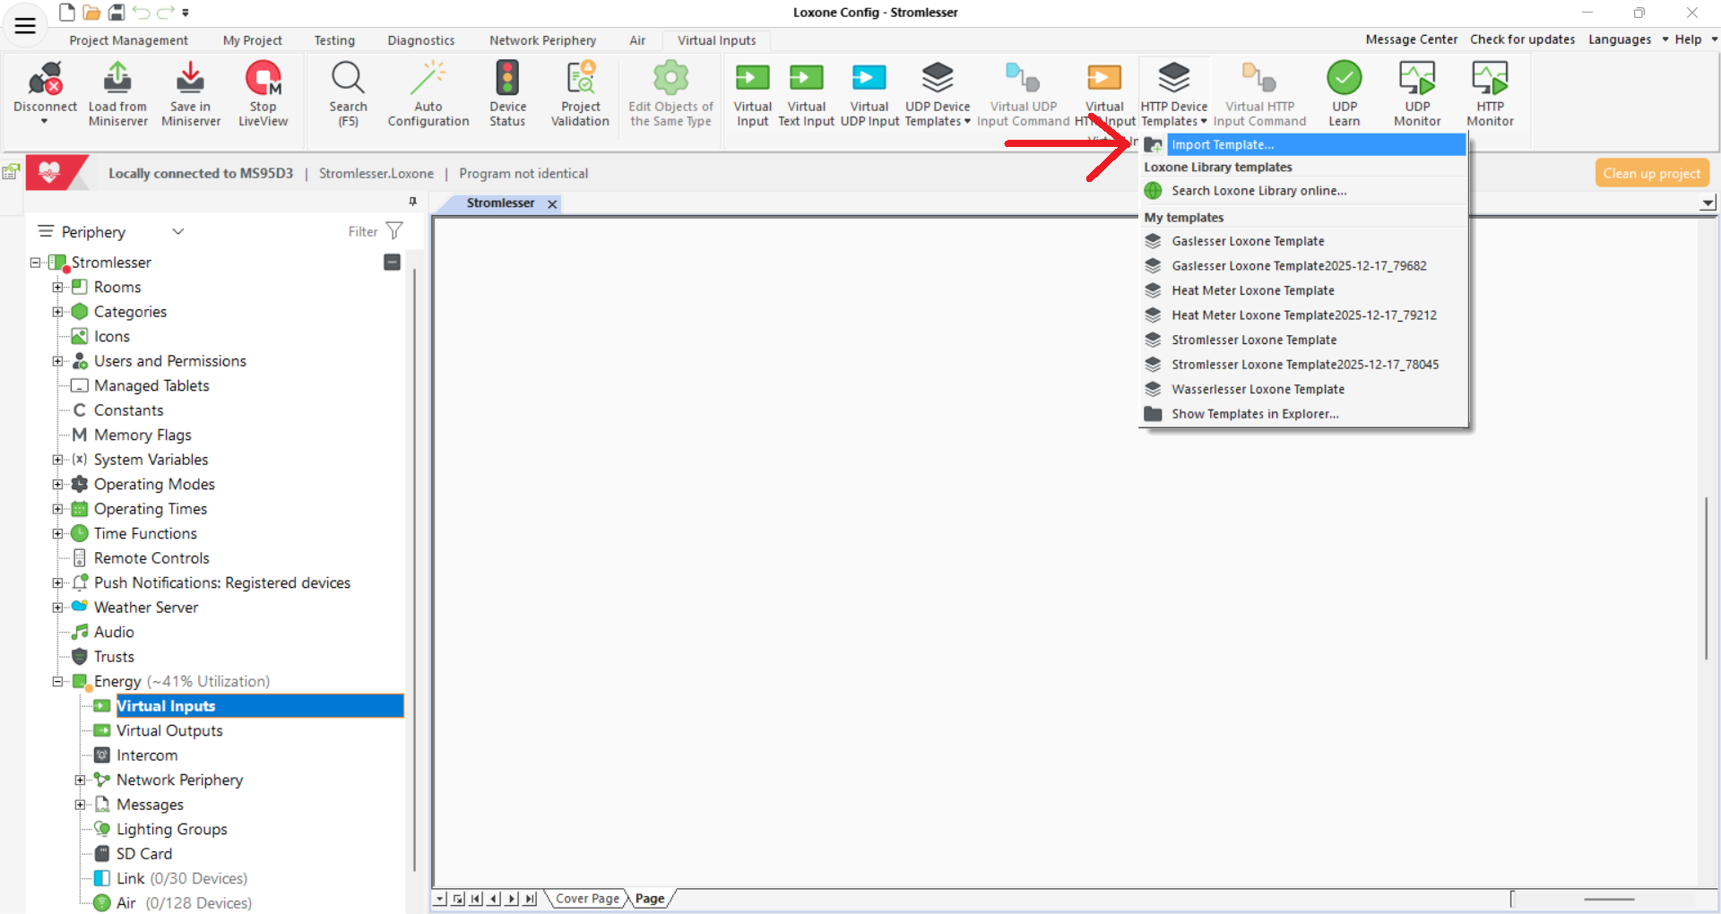
Task: Select Import Template from the menu
Action: point(1224,144)
